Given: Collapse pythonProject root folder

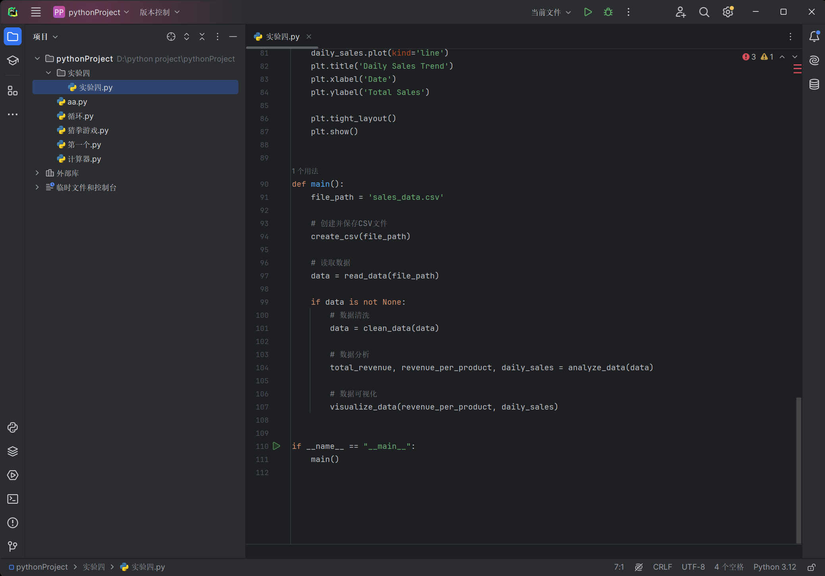Looking at the screenshot, I should 37,59.
